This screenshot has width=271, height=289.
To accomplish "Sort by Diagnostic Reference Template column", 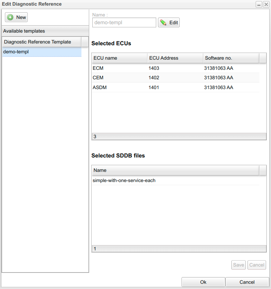I will [41, 42].
